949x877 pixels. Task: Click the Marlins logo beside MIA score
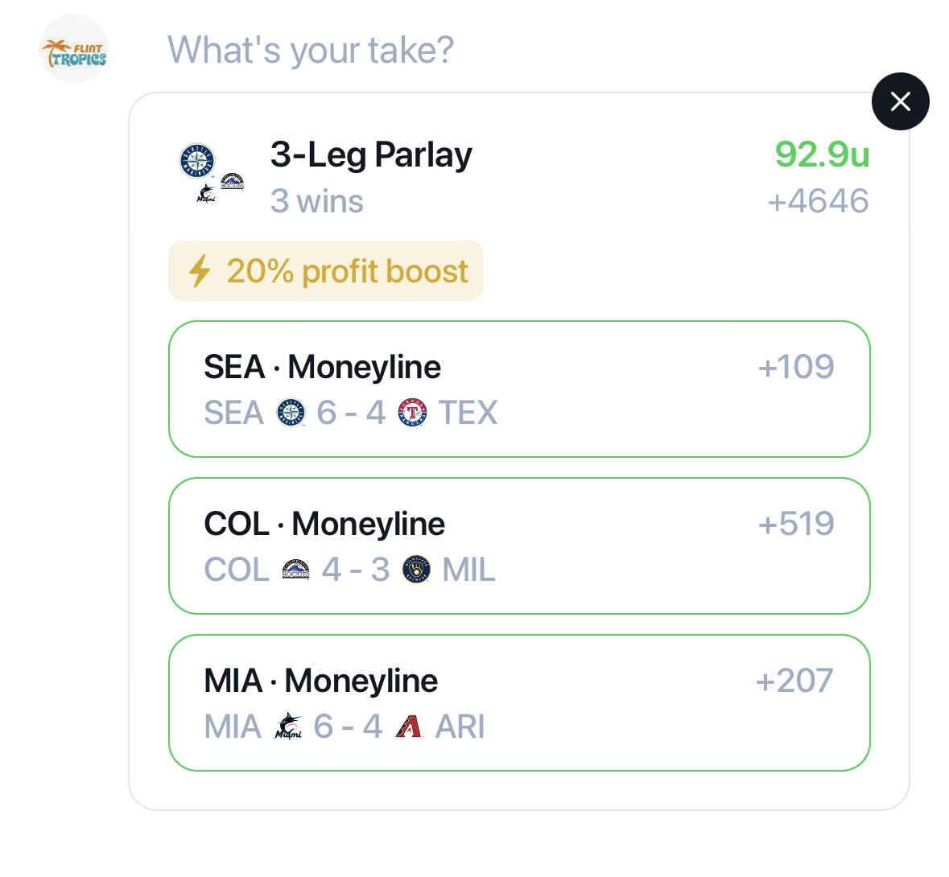[x=288, y=727]
